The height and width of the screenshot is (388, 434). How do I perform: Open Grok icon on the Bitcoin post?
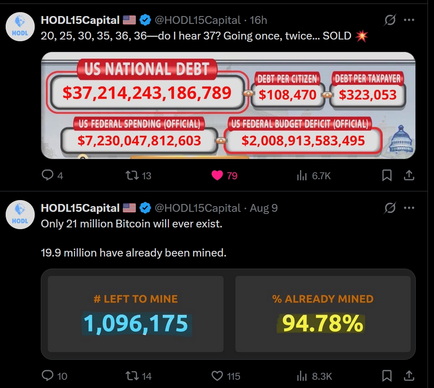click(x=389, y=208)
